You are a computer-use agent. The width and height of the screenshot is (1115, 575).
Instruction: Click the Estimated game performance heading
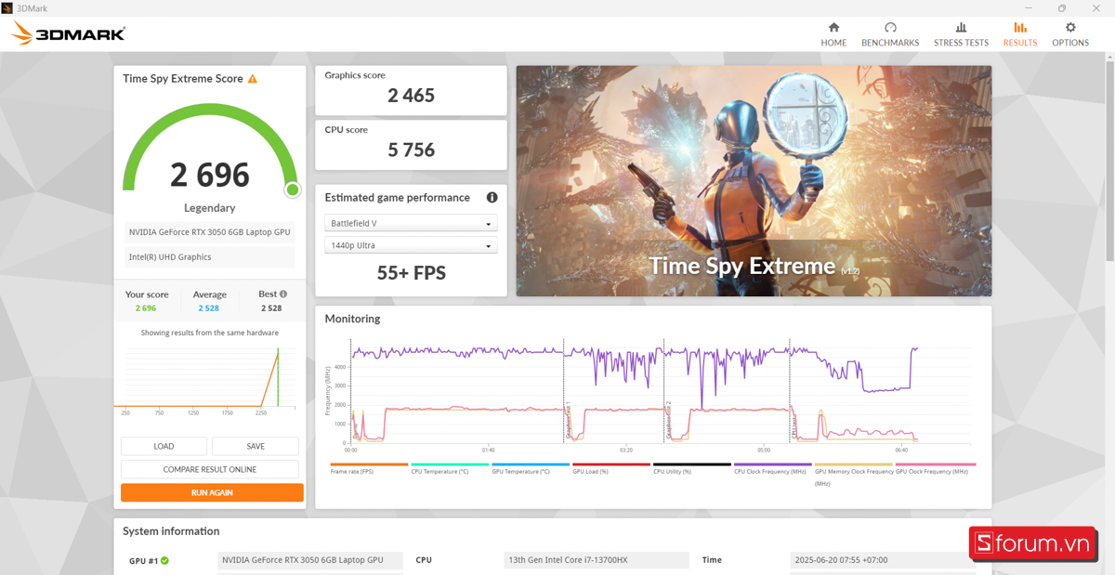click(x=398, y=198)
